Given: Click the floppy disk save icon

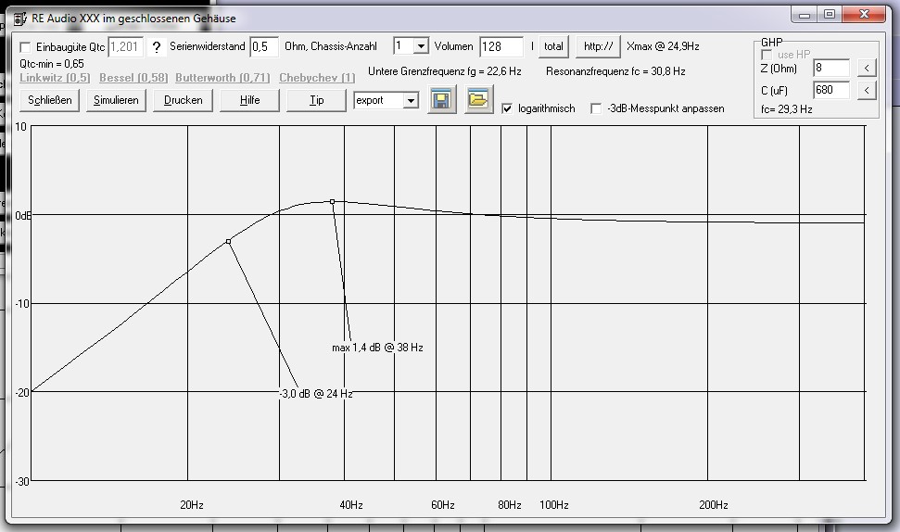Looking at the screenshot, I should pos(441,100).
